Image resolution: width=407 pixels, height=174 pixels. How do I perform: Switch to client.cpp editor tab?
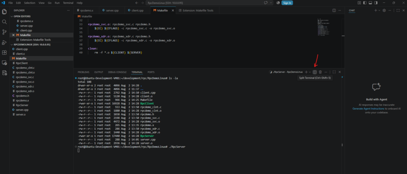point(138,10)
